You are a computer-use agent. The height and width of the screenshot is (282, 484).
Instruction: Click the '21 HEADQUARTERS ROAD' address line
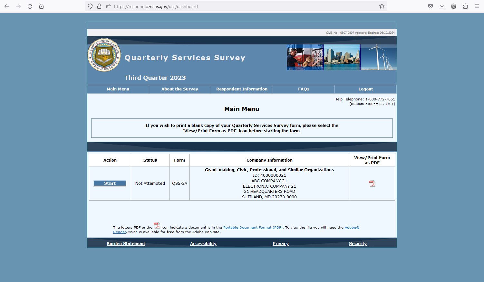click(x=269, y=192)
